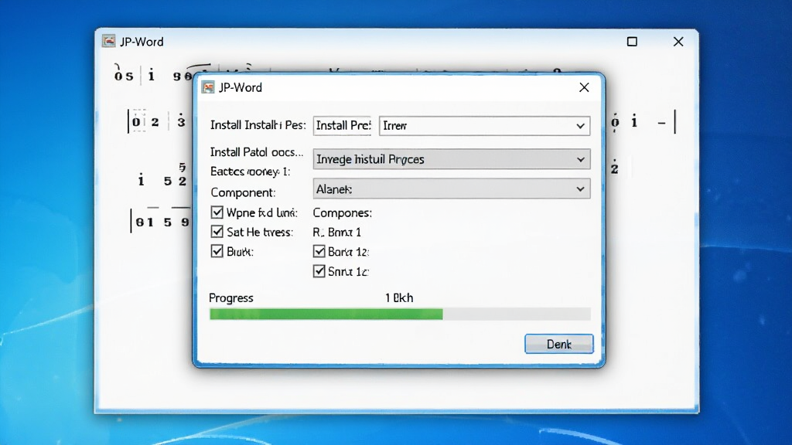Click the "Install Pre" input field
Image resolution: width=792 pixels, height=445 pixels.
point(343,126)
